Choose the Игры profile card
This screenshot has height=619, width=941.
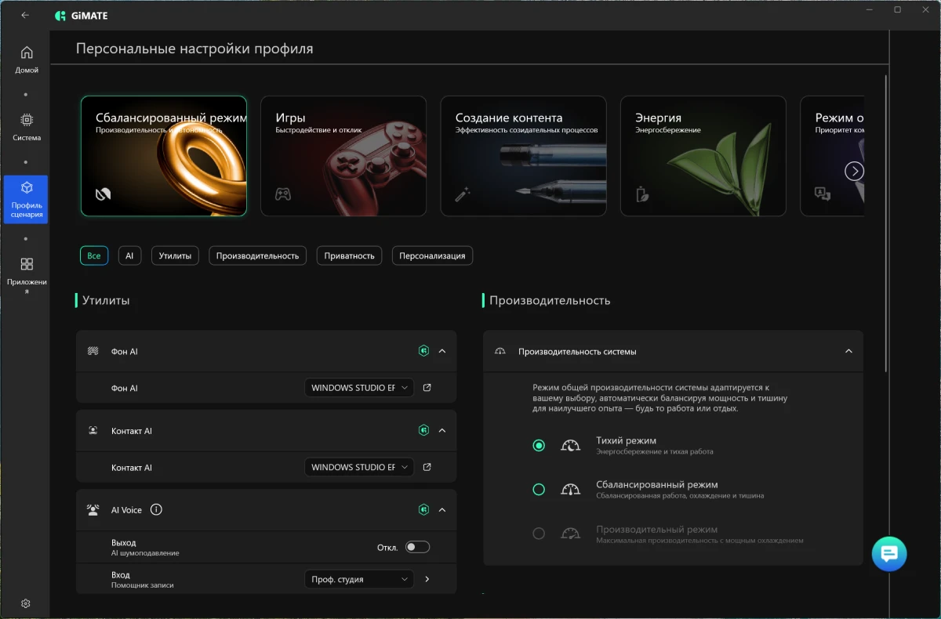click(x=343, y=156)
